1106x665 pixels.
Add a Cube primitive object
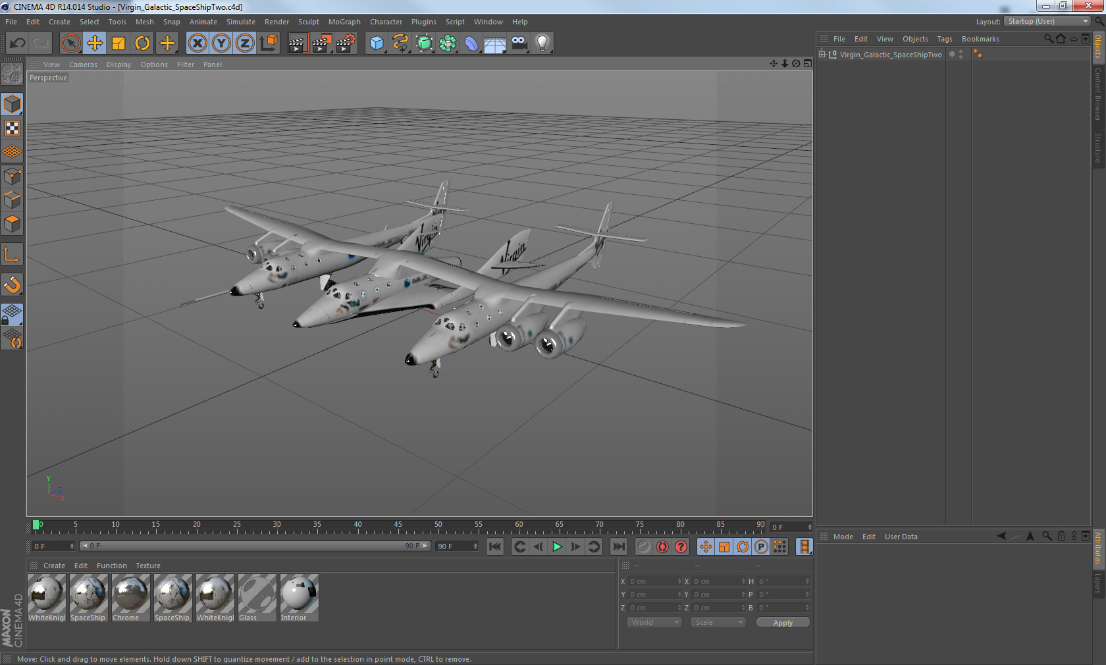pyautogui.click(x=377, y=43)
